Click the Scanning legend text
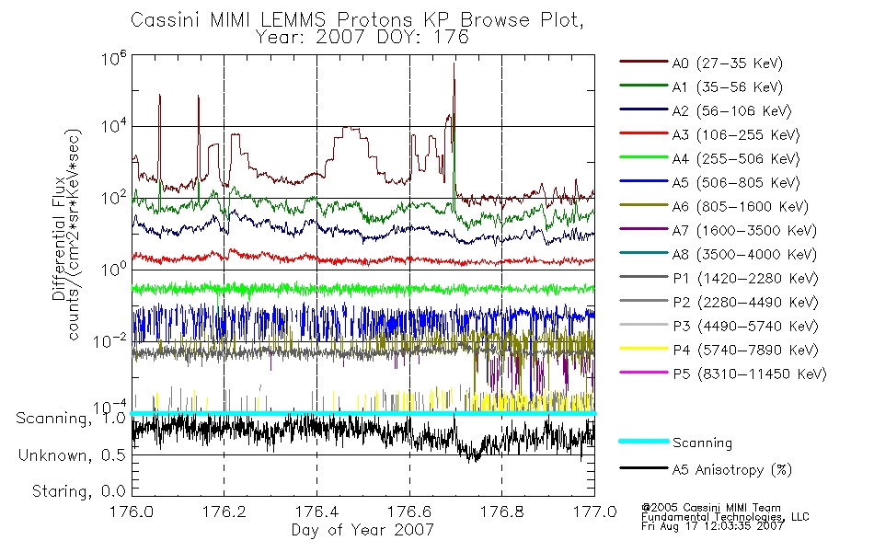The width and height of the screenshot is (874, 552). pyautogui.click(x=702, y=443)
